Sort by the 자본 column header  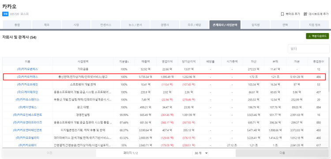(x=297, y=62)
